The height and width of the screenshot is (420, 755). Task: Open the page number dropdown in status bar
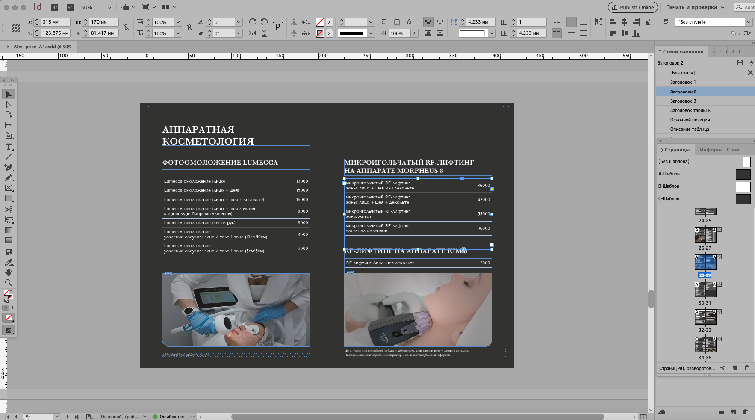pos(57,417)
